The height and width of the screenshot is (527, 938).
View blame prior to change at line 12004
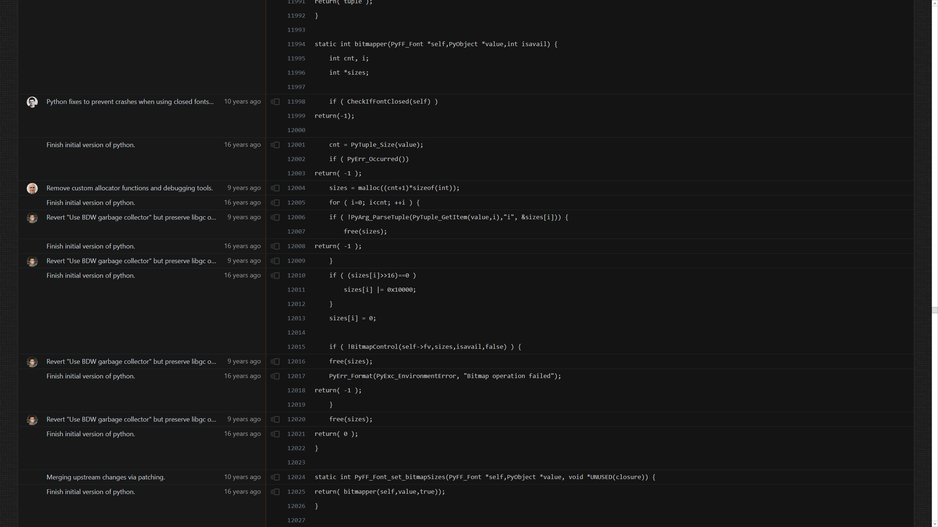275,188
